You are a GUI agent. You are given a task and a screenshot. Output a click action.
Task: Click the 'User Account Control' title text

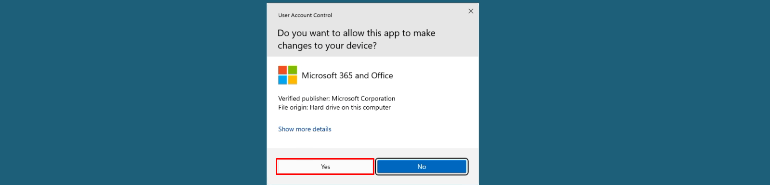pyautogui.click(x=305, y=15)
